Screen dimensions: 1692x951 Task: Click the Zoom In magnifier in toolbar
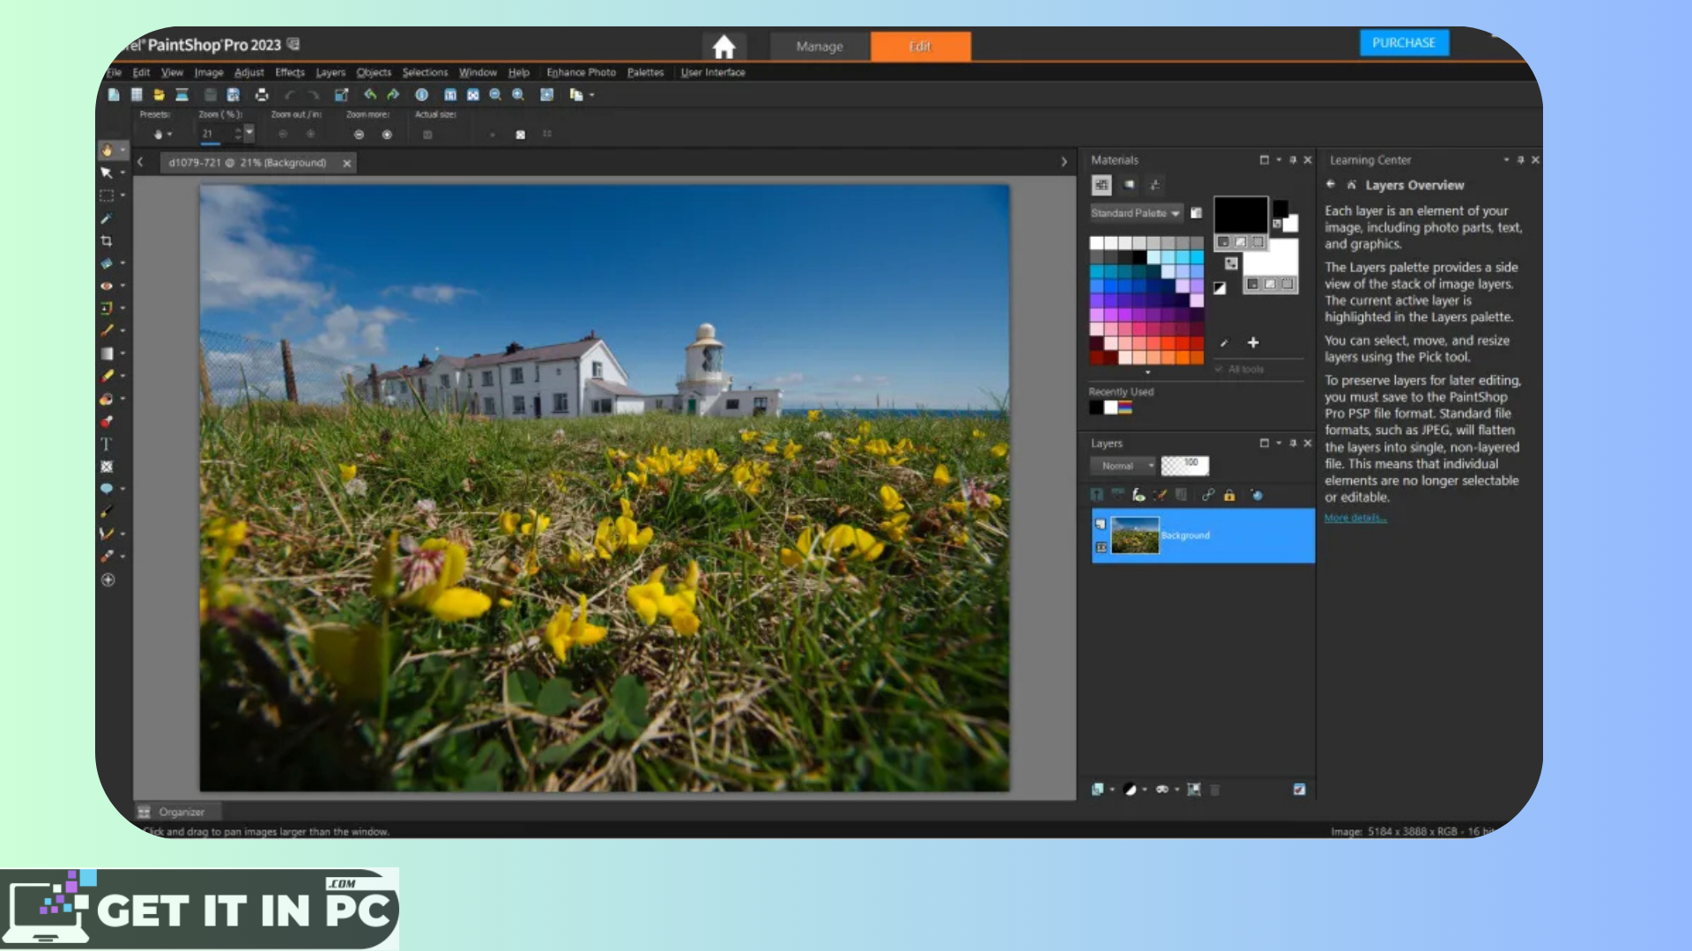[518, 94]
